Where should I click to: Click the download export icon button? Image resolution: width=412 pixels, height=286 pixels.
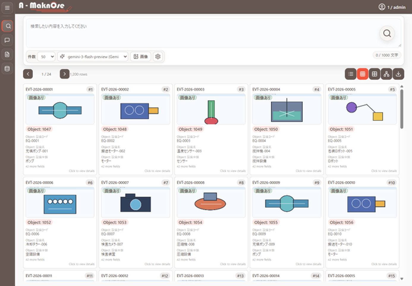tap(398, 74)
